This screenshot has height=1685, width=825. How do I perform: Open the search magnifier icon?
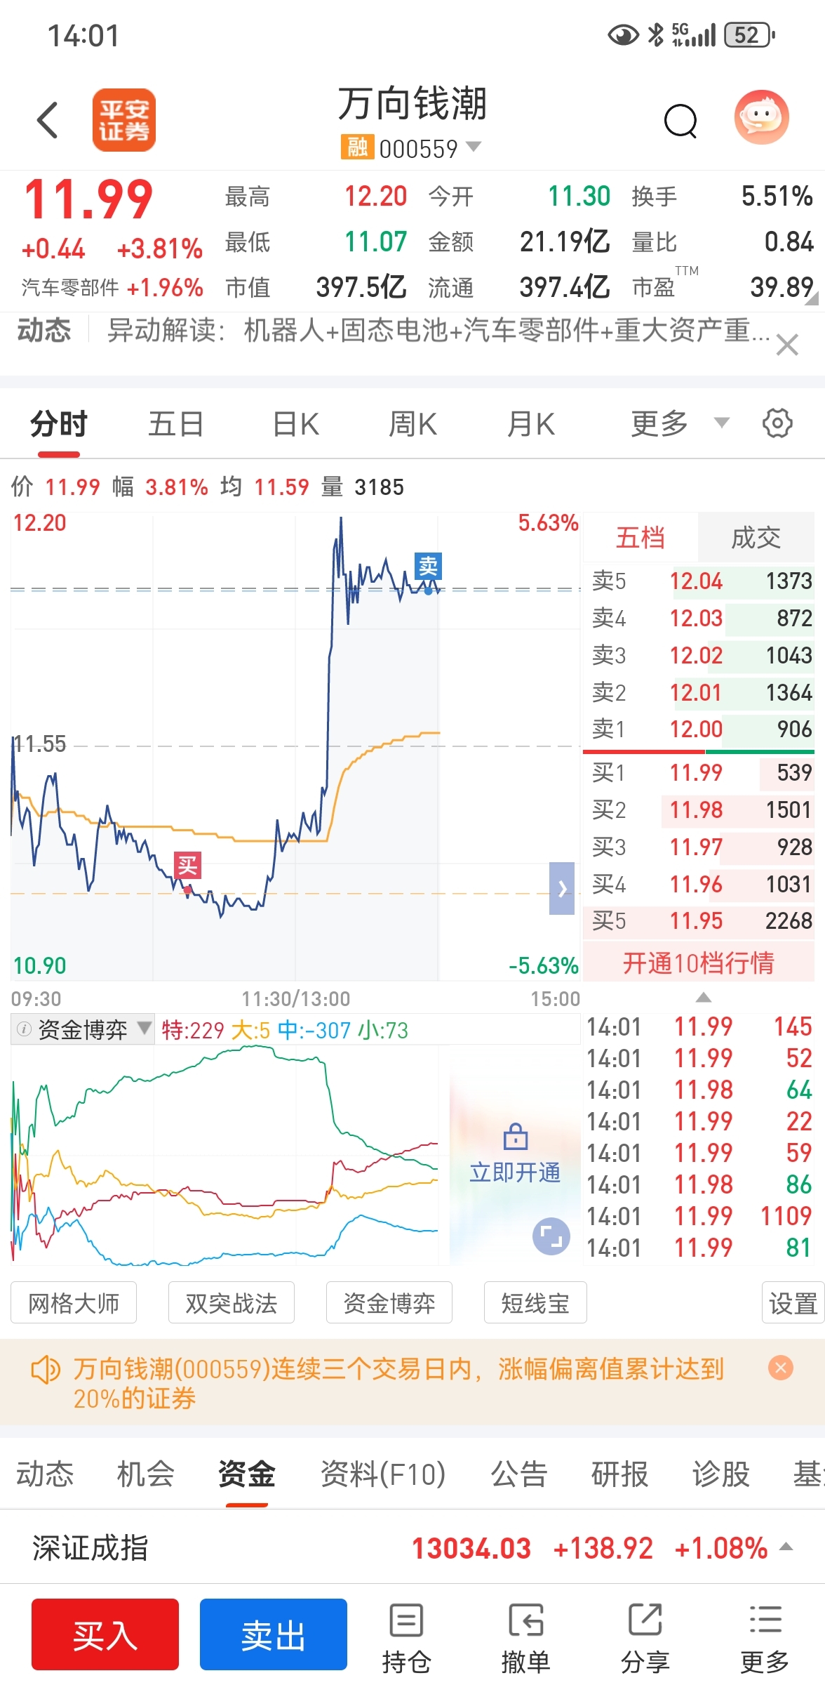[x=680, y=121]
